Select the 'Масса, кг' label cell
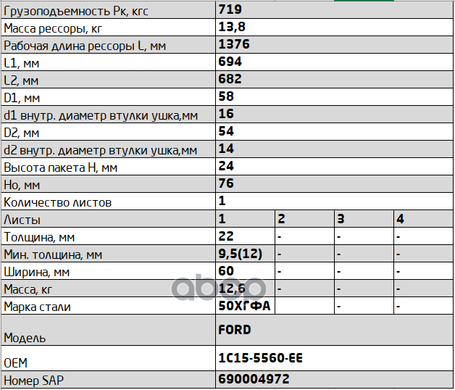This screenshot has width=455, height=390. point(108,289)
